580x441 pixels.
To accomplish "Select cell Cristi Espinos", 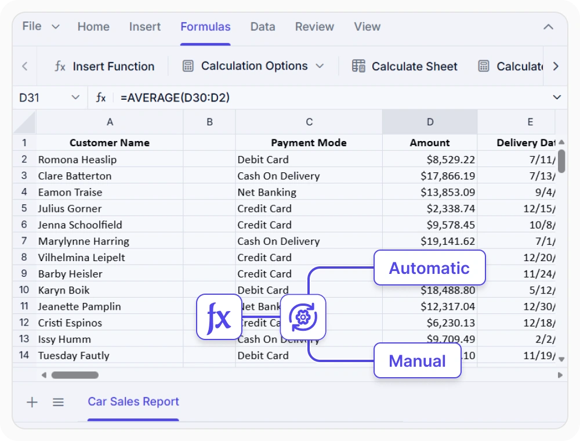I will (110, 323).
